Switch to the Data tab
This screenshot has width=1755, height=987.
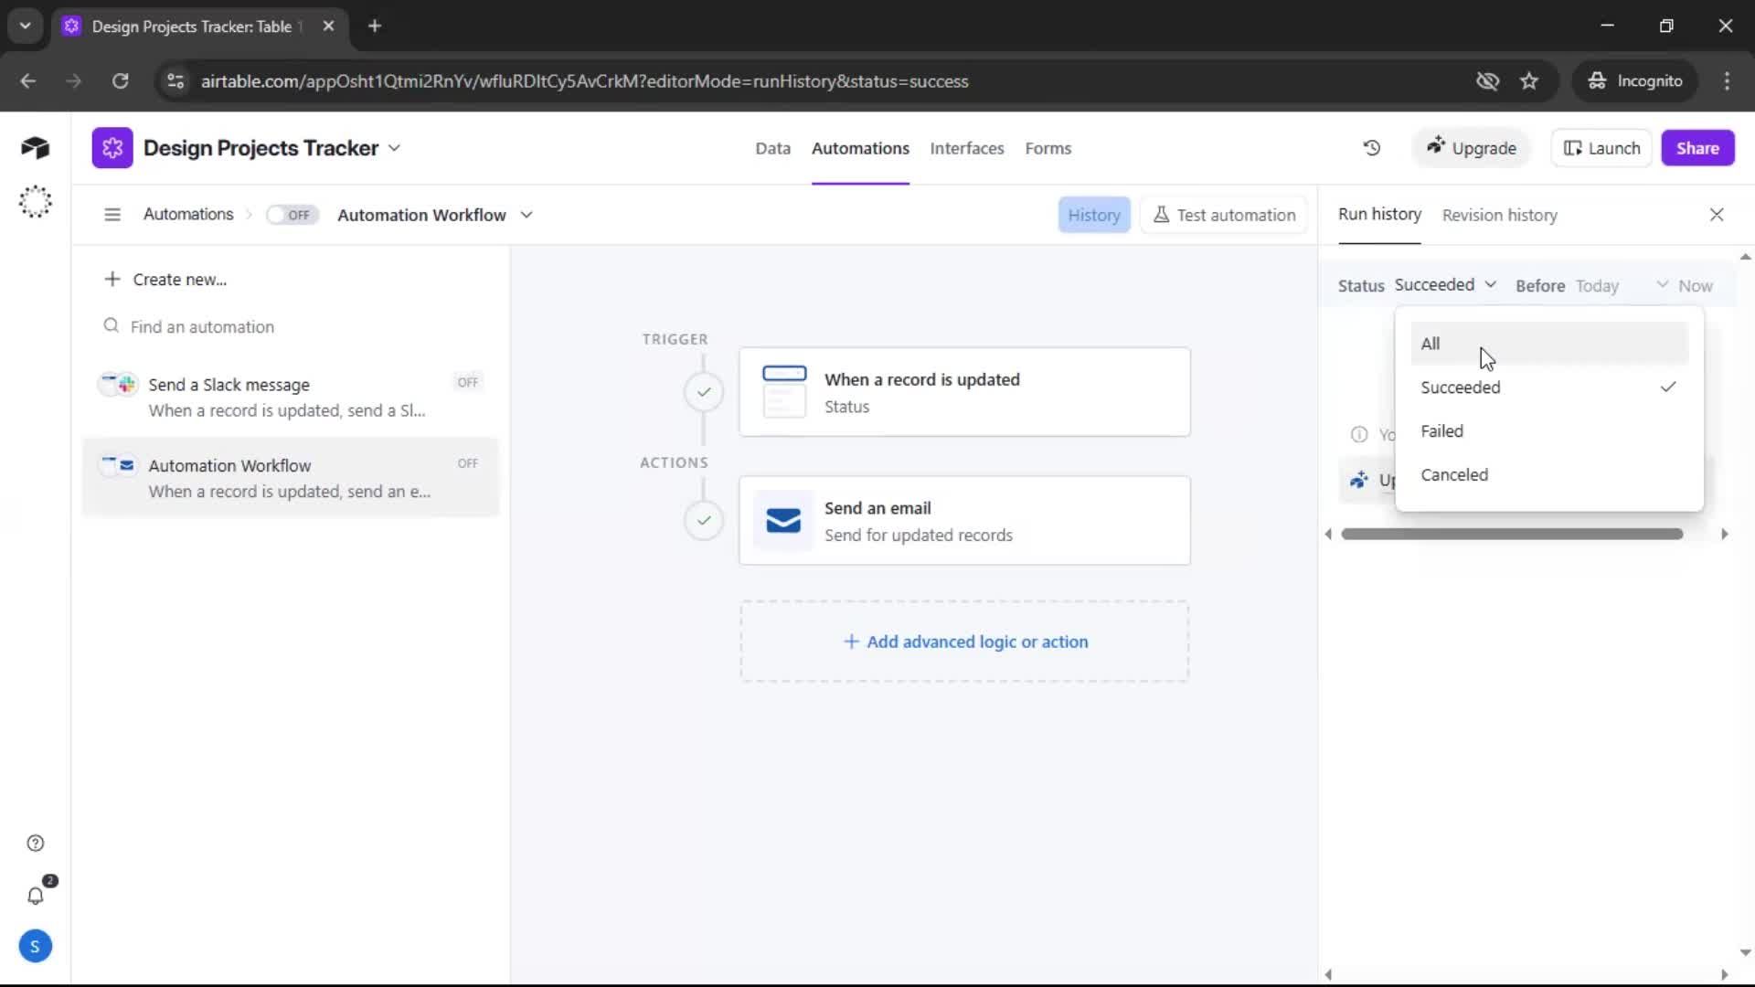click(x=772, y=148)
